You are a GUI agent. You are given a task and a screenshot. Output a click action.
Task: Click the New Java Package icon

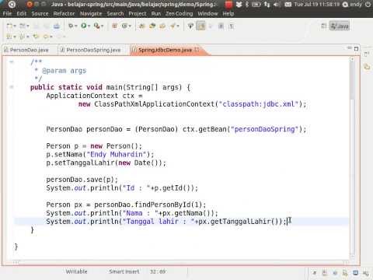(115, 26)
